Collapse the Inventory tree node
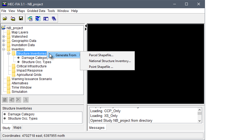 [4, 49]
